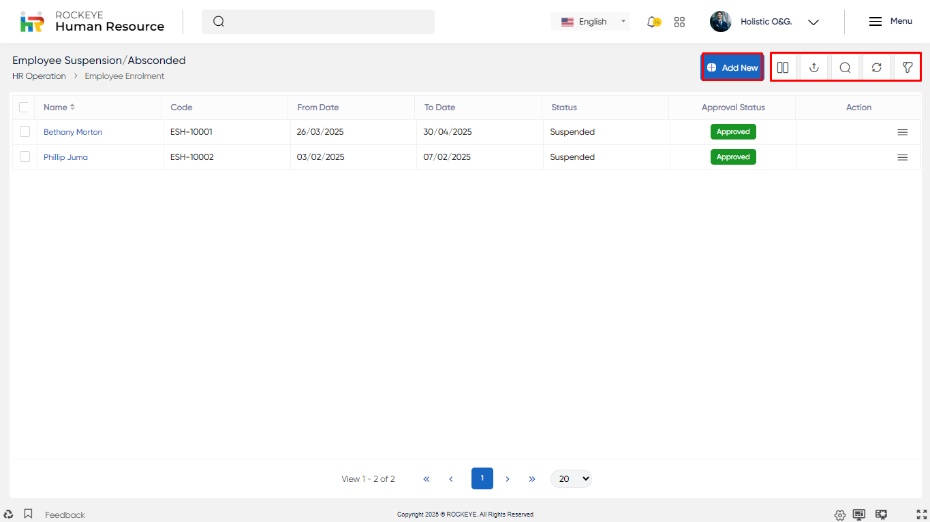Toggle fullscreen icon in footer
The width and height of the screenshot is (930, 522).
922,515
